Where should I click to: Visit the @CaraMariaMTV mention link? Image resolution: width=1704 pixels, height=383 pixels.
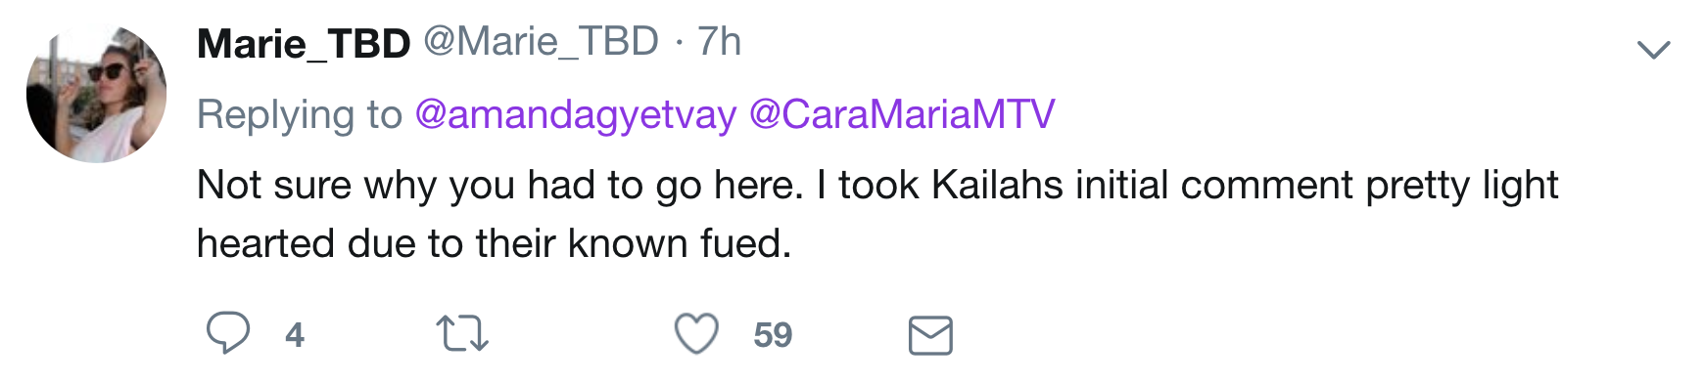click(x=902, y=114)
